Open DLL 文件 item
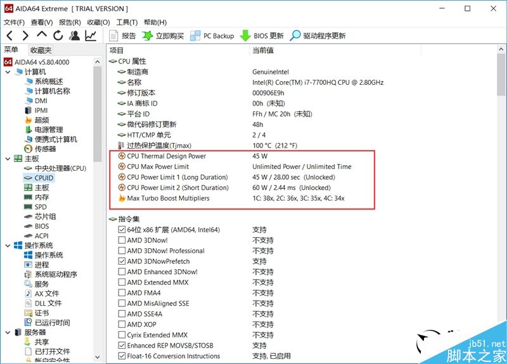 pyautogui.click(x=43, y=303)
